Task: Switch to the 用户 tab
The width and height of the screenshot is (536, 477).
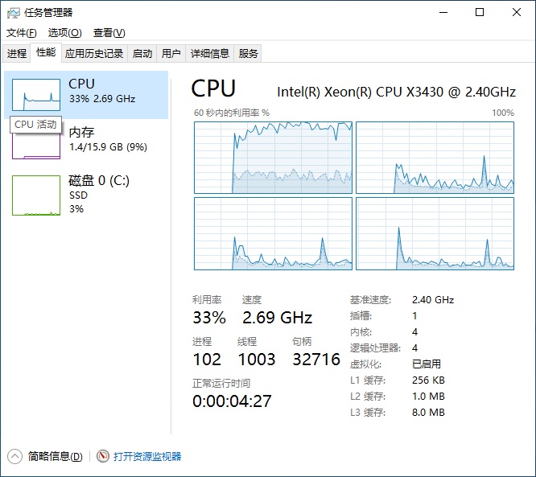Action: click(171, 54)
